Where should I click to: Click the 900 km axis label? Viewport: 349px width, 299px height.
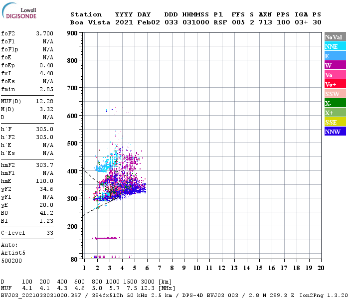tap(72, 33)
